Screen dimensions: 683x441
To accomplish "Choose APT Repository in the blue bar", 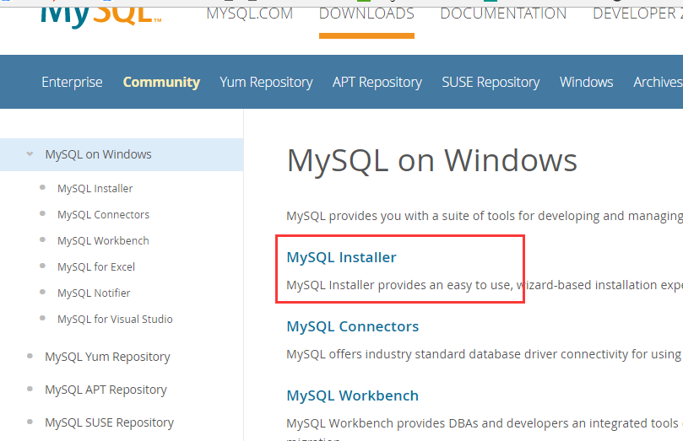I will point(377,82).
